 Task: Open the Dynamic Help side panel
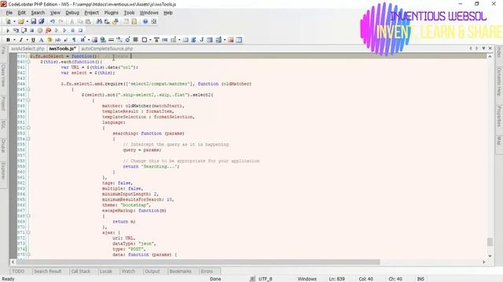[499, 81]
